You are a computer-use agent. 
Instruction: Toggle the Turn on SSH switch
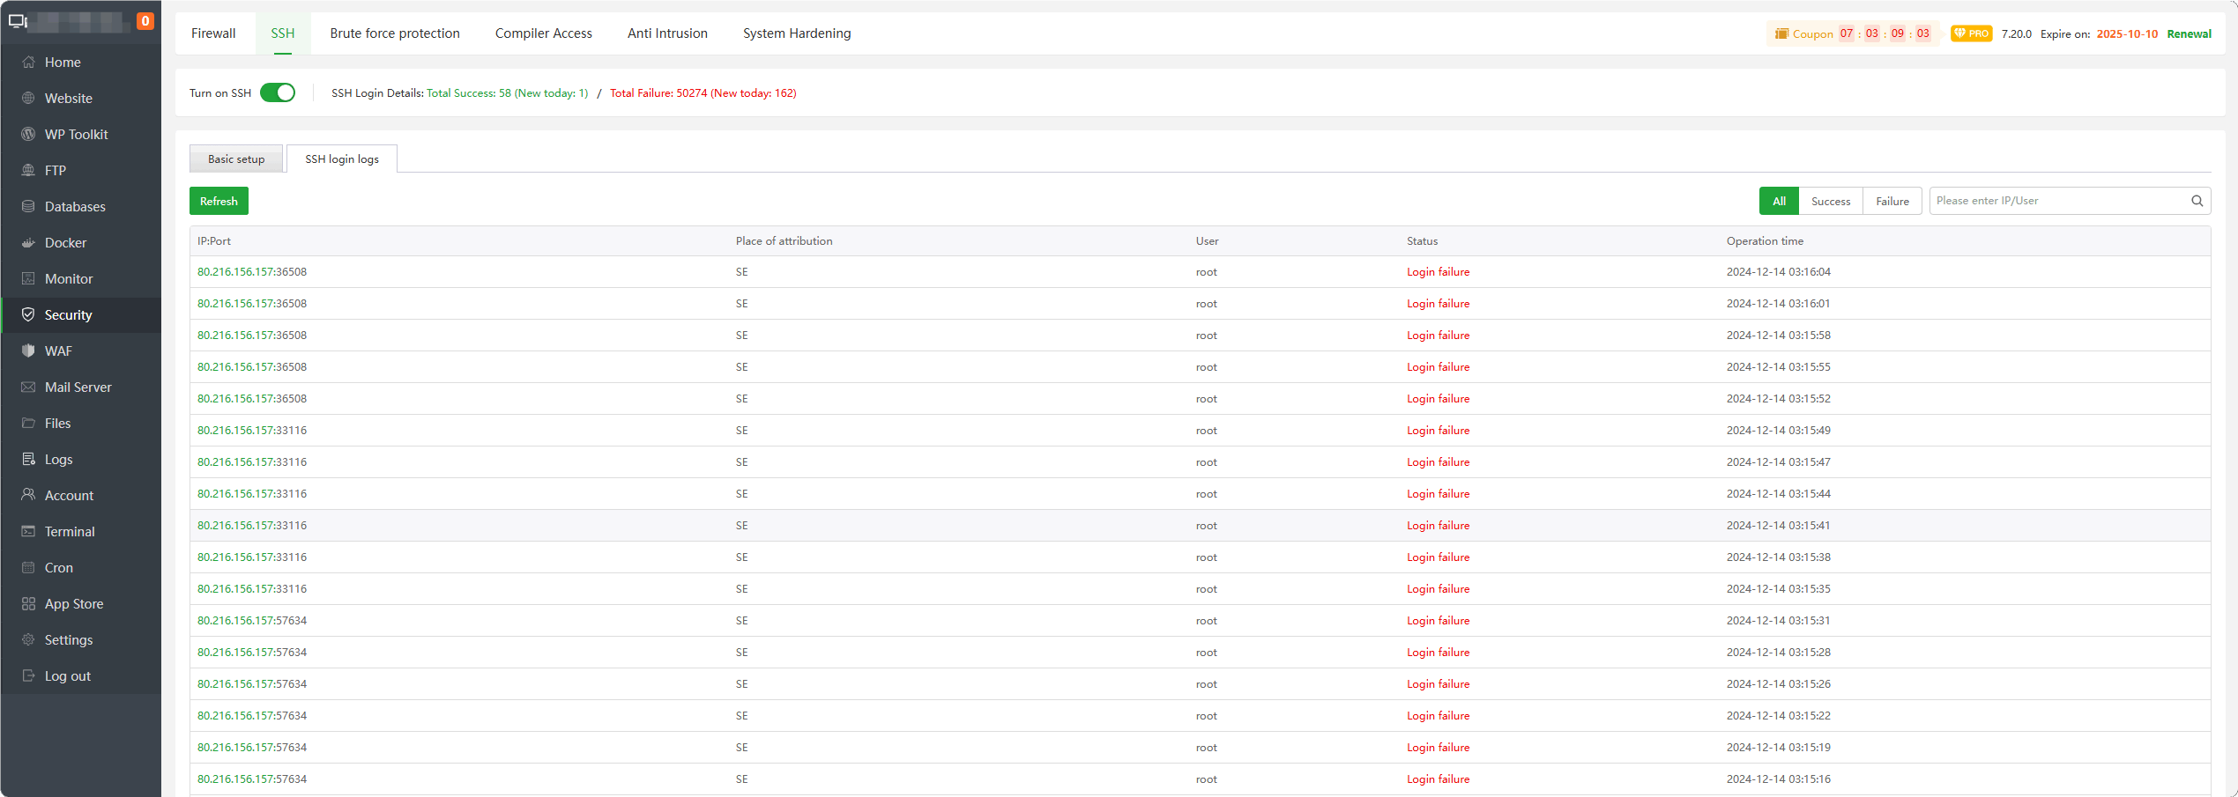278,92
